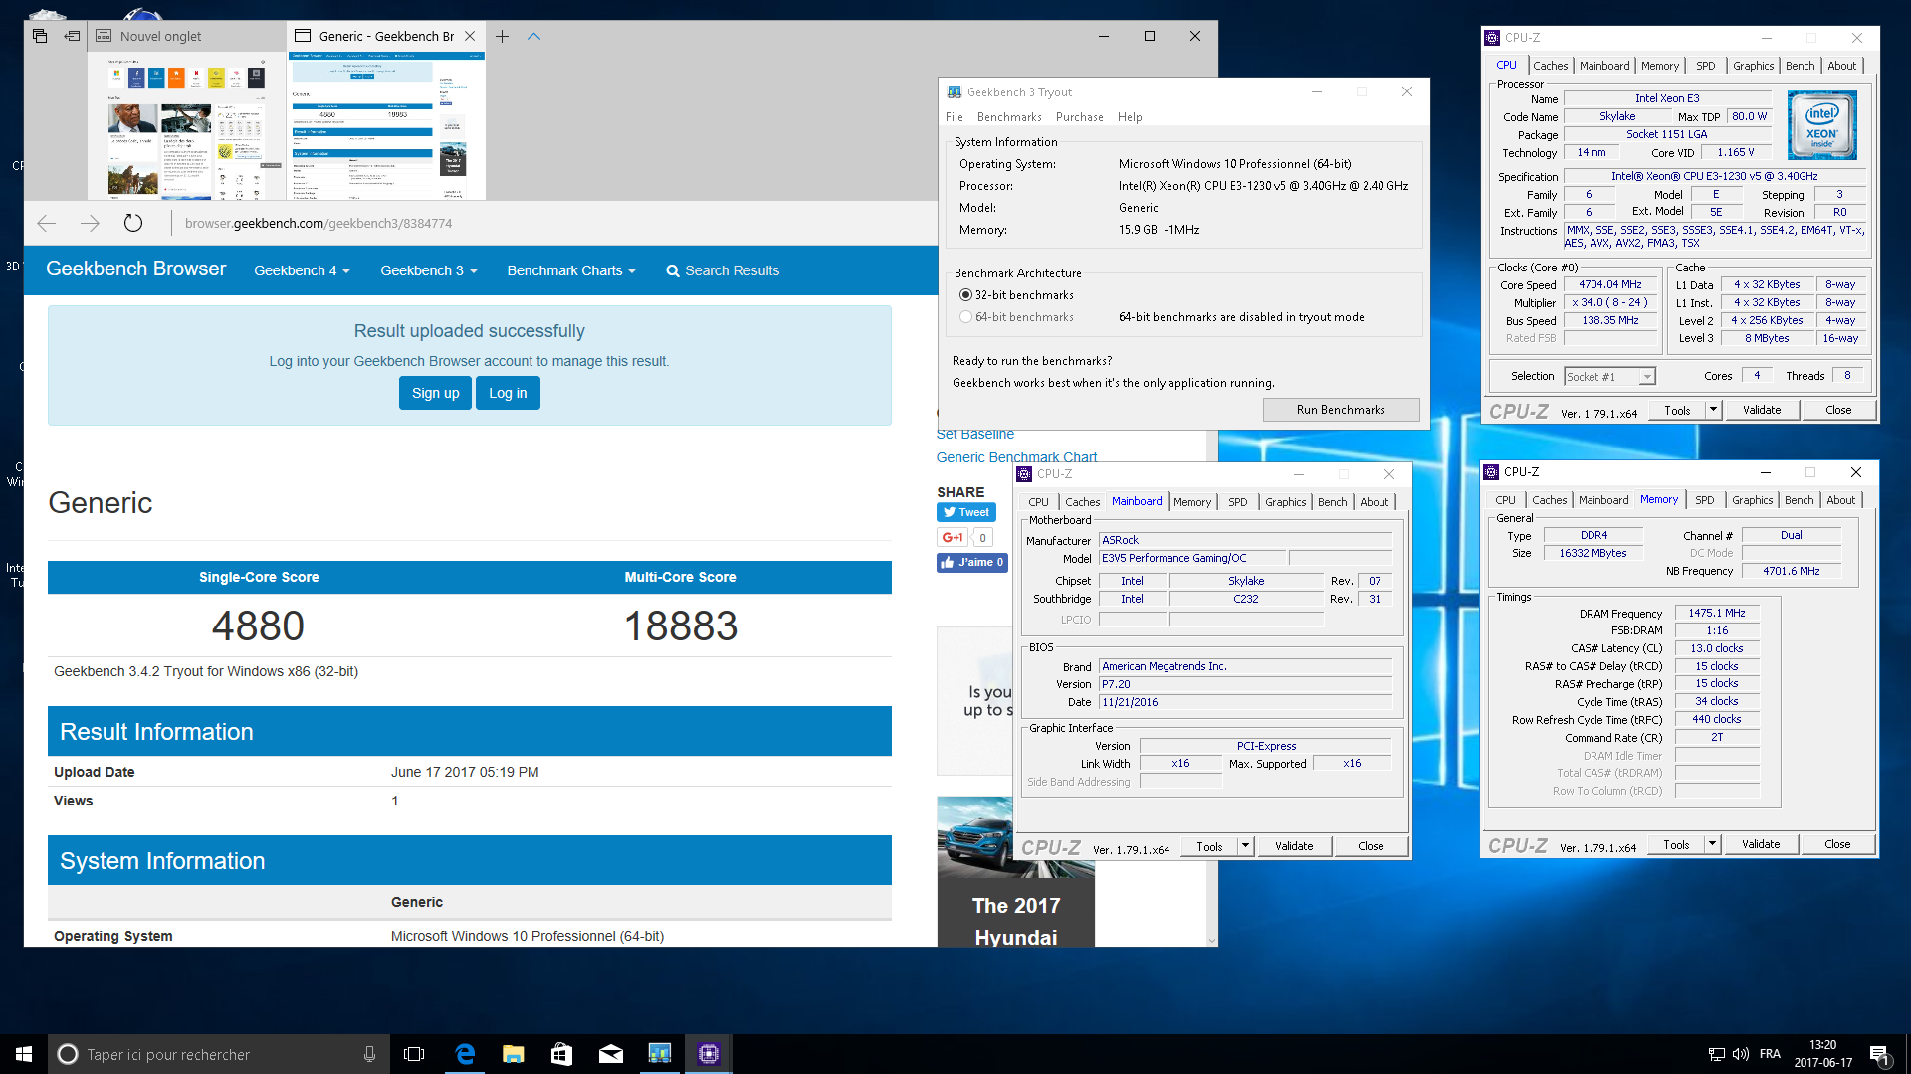Collapse tab previews with the chevron
The height and width of the screenshot is (1074, 1911).
click(x=533, y=36)
